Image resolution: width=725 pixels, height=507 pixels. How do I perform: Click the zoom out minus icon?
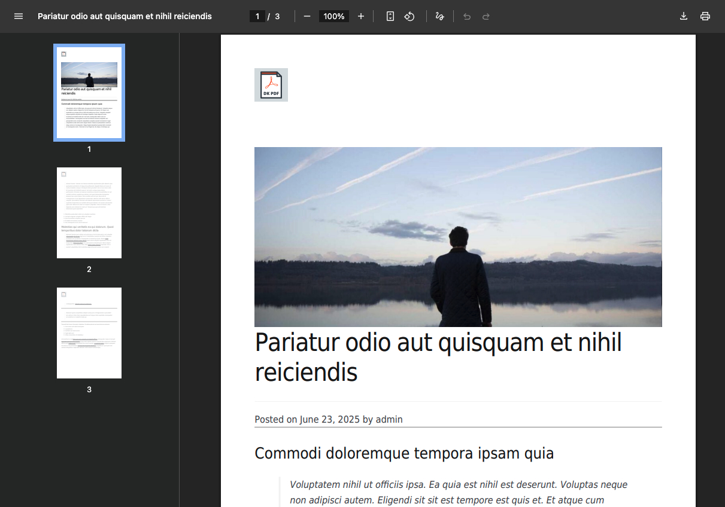tap(307, 16)
